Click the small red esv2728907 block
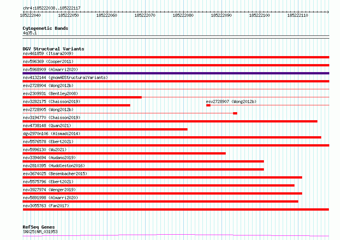340x240 pixels. click(208, 105)
